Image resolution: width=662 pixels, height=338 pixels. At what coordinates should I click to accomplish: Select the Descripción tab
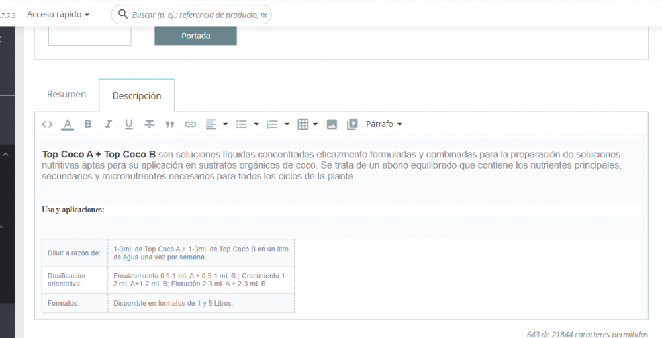(137, 96)
